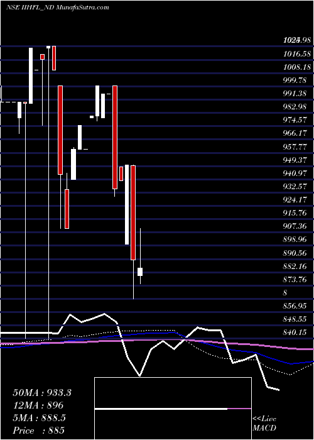Select the 1016.58 price axis label
This screenshot has height=440, width=314.
pos(297,53)
